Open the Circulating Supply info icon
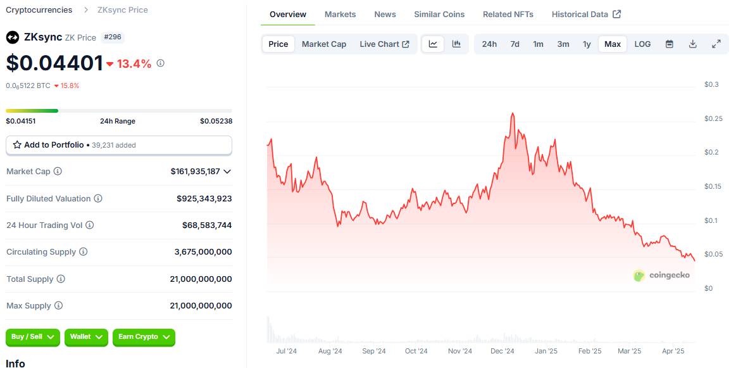 tap(83, 252)
